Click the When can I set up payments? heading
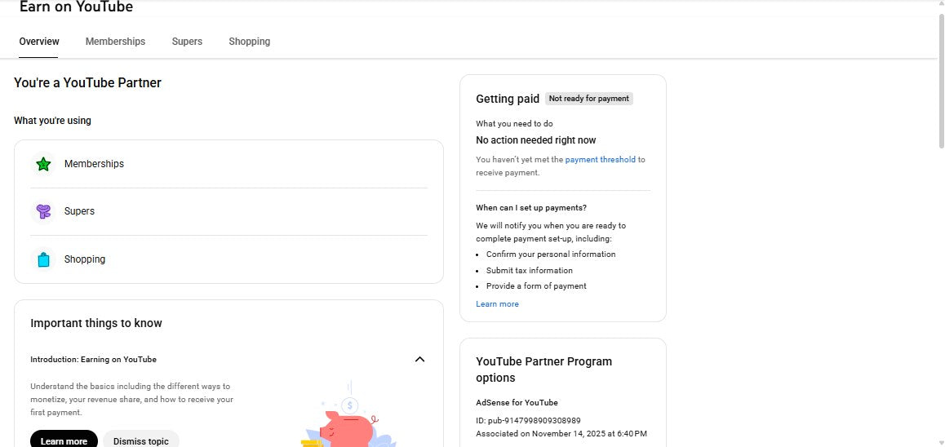Image resolution: width=945 pixels, height=447 pixels. point(531,208)
